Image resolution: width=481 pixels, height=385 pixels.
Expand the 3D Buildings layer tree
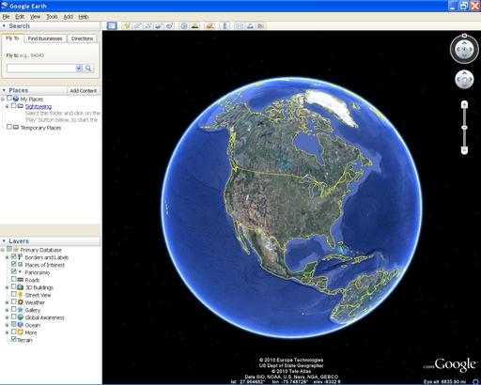[x=7, y=287]
